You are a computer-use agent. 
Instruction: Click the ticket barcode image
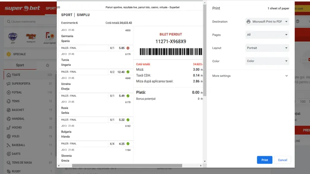tap(171, 52)
